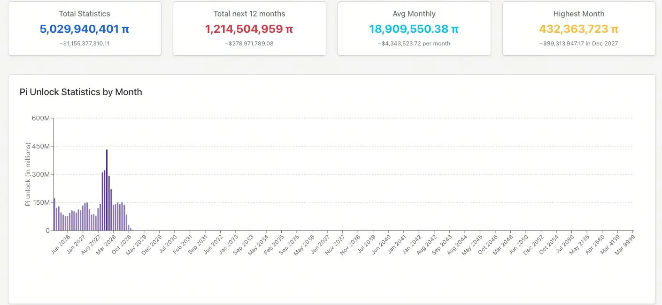662x305 pixels.
Task: Select the ~$278,971,789.08 dollar estimate
Action: (249, 44)
